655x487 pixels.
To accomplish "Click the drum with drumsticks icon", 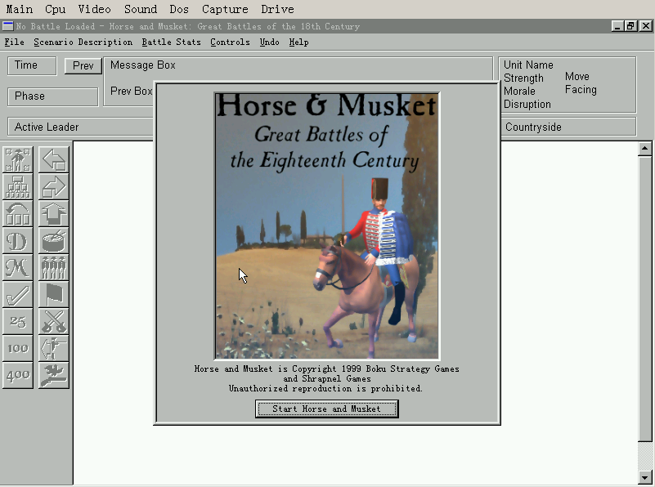I will tap(54, 241).
